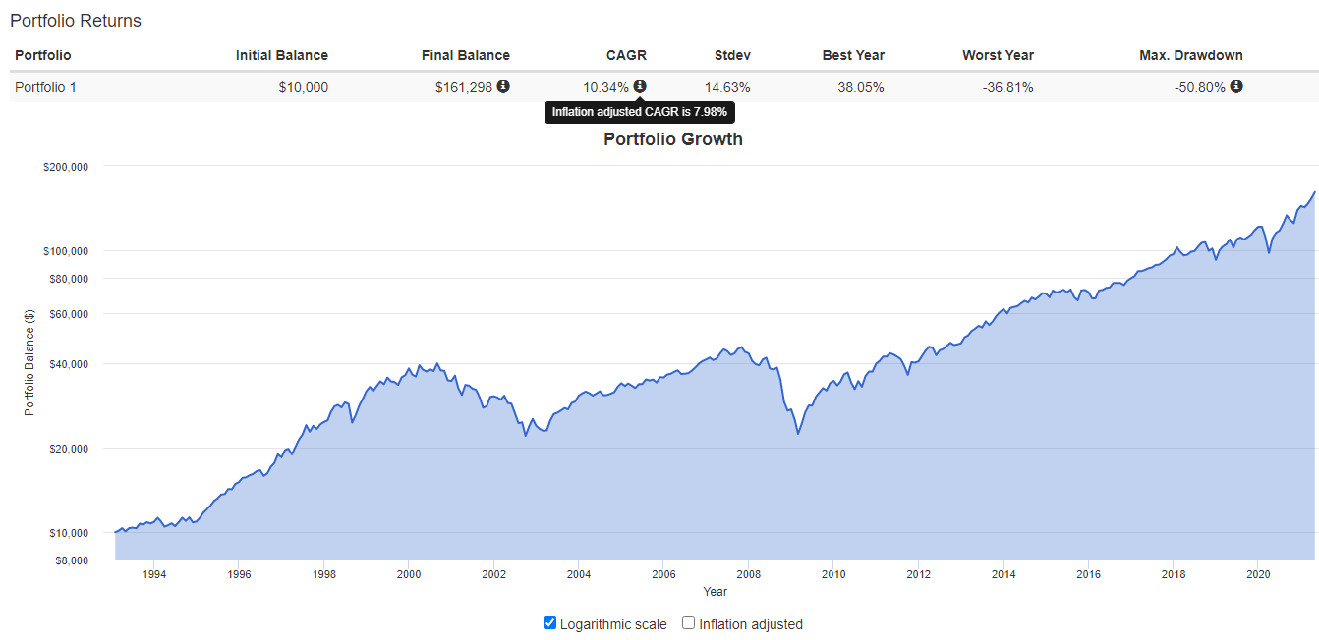Click the 'Logarithmic scale' label text

pos(612,624)
